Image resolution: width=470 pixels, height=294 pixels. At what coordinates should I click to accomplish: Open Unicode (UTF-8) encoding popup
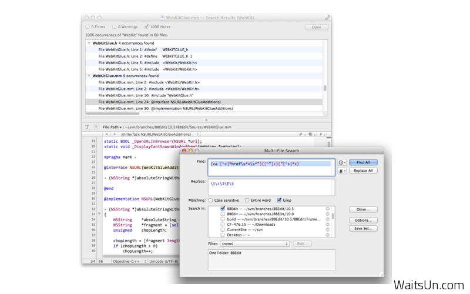[164, 262]
